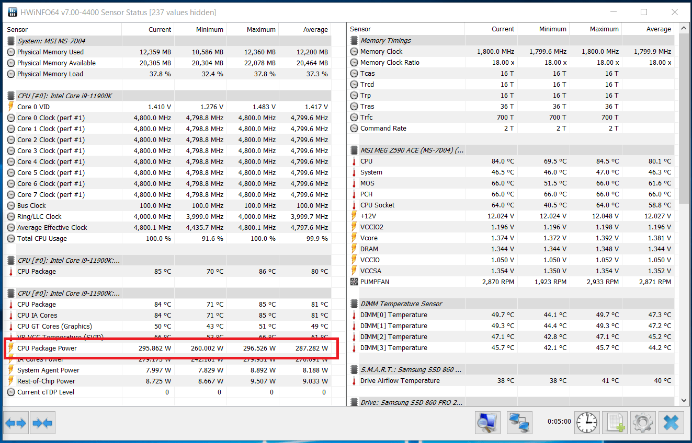
Task: Select the S.M.A.R.T.: Samsung SSD 860 group
Action: click(511, 370)
